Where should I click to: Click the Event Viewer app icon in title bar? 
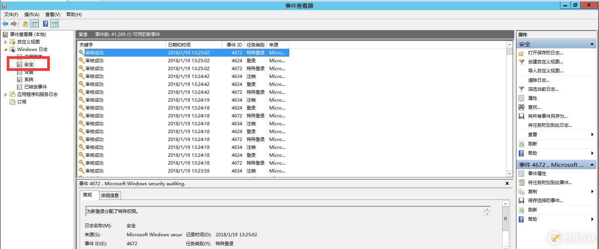click(x=4, y=6)
